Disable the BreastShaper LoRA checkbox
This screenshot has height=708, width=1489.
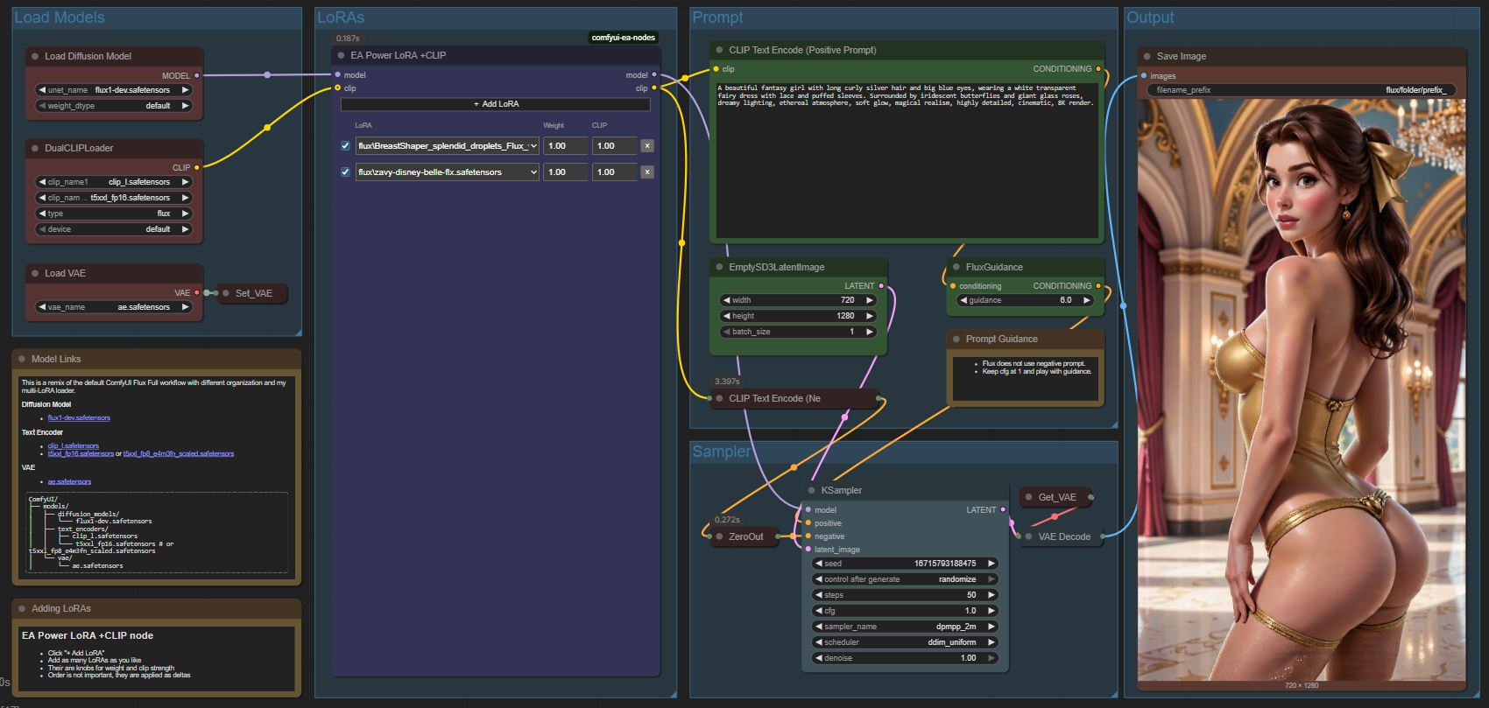click(x=345, y=146)
